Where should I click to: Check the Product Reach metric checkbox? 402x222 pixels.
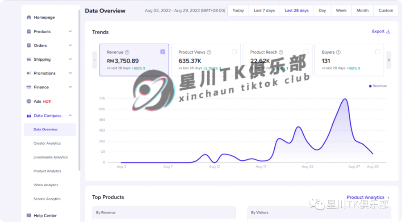point(306,52)
